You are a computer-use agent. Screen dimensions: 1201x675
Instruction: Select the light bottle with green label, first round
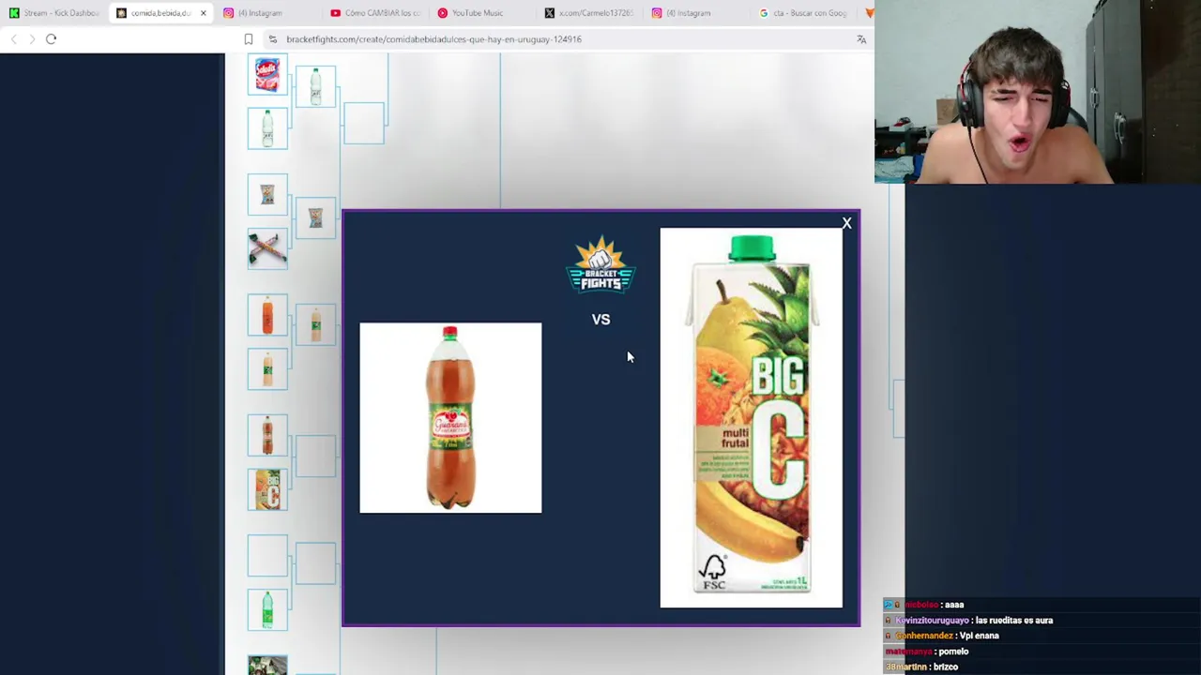point(267,368)
